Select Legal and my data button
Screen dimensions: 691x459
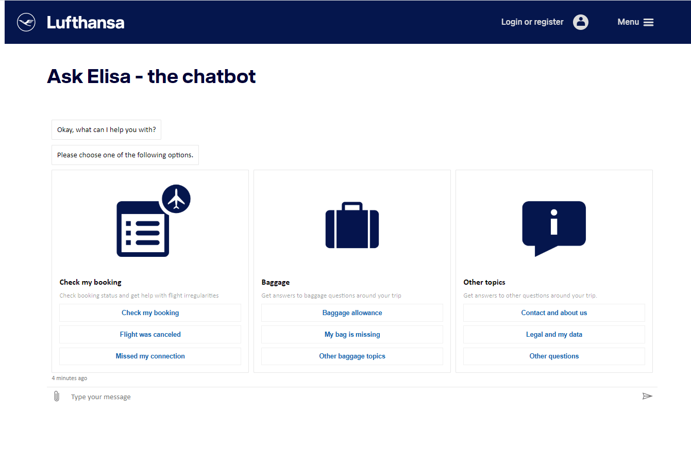click(x=554, y=334)
